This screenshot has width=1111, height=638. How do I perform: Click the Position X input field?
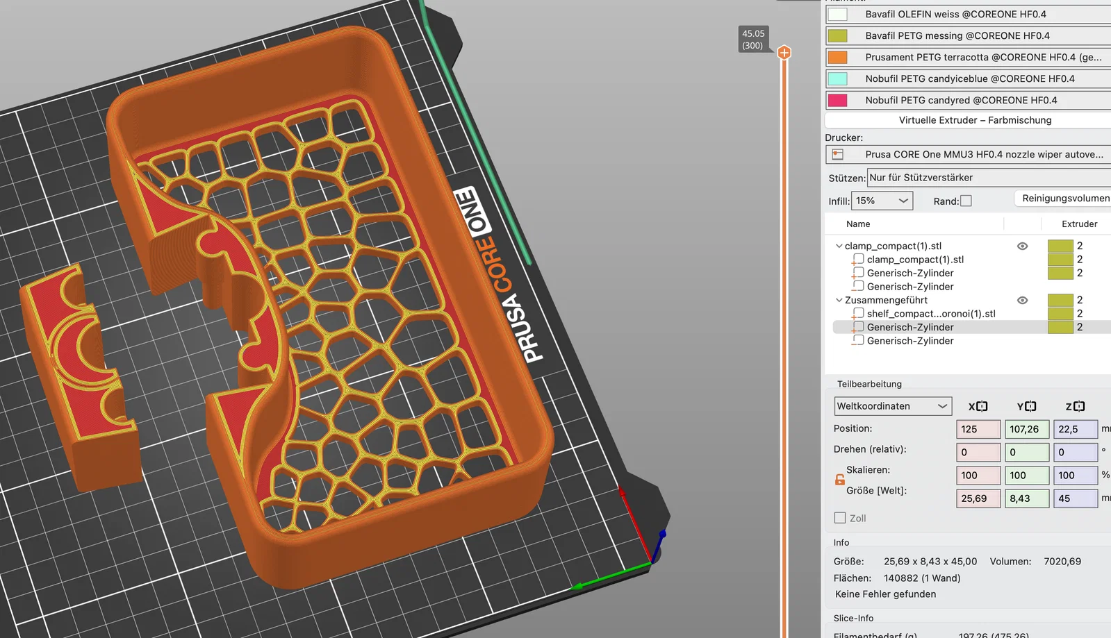point(978,429)
